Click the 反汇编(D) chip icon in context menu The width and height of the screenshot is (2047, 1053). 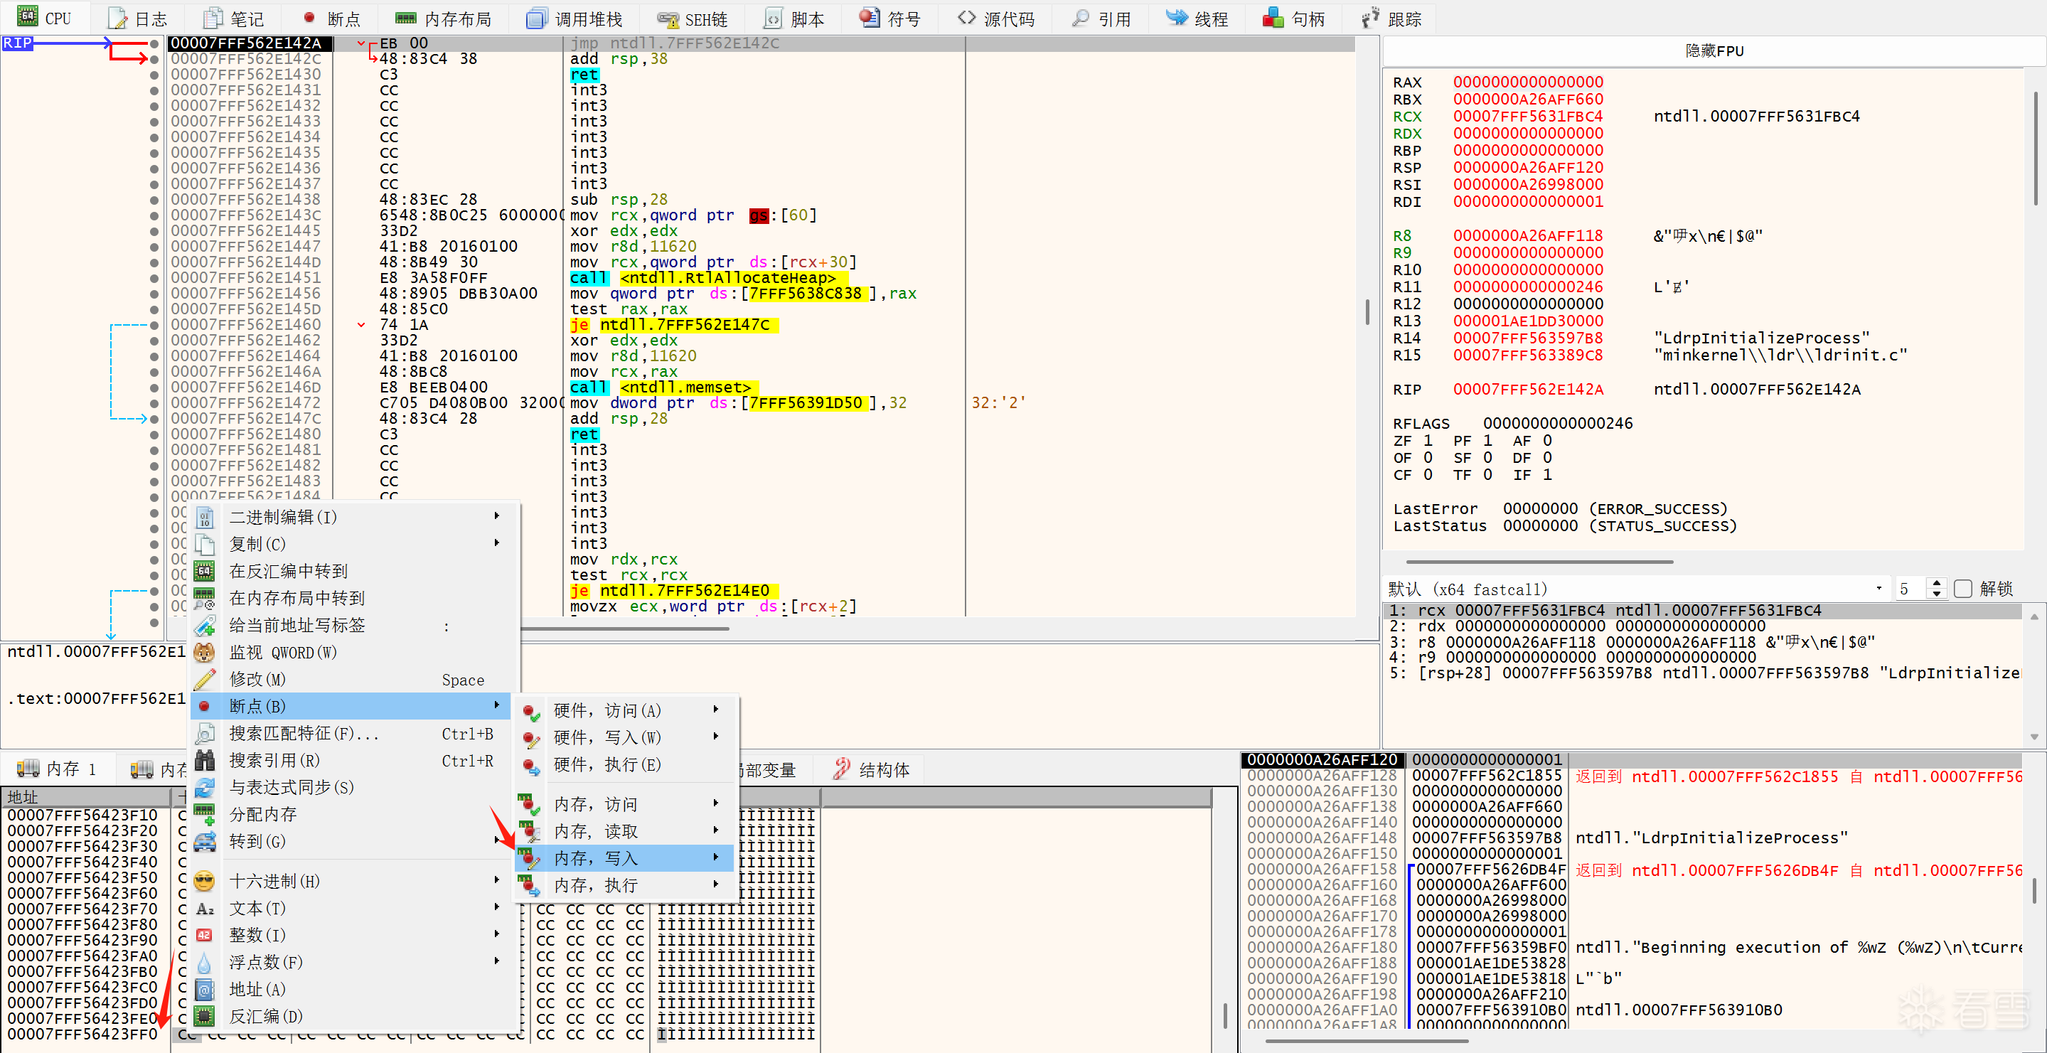click(204, 1017)
